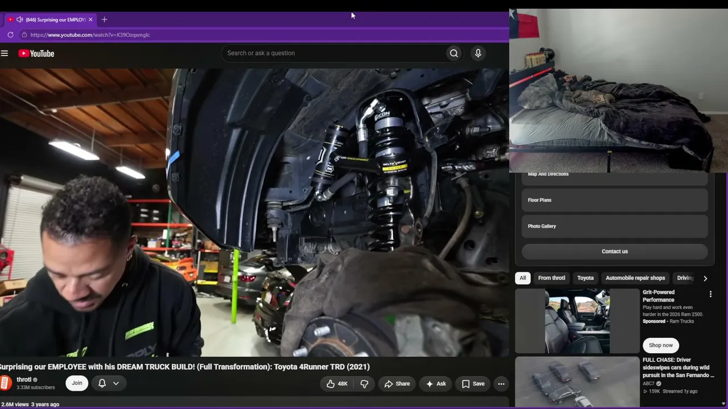Share the video
728x409 pixels.
coord(397,384)
